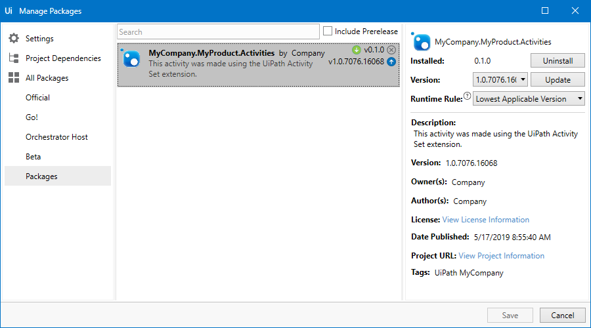Click the blue update arrow icon beside v1.0.7076.16068
Screen dimensions: 591x328
391,62
